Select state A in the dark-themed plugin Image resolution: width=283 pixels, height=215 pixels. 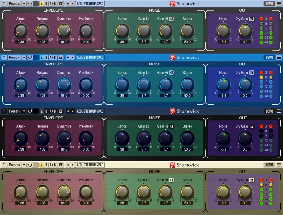point(42,111)
